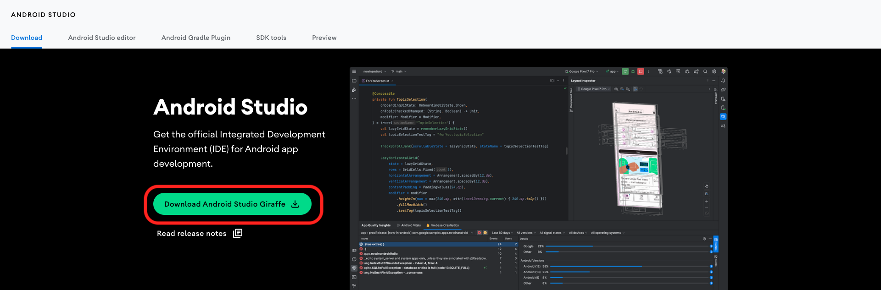
Task: Expand the All signal states dropdown
Action: point(552,233)
